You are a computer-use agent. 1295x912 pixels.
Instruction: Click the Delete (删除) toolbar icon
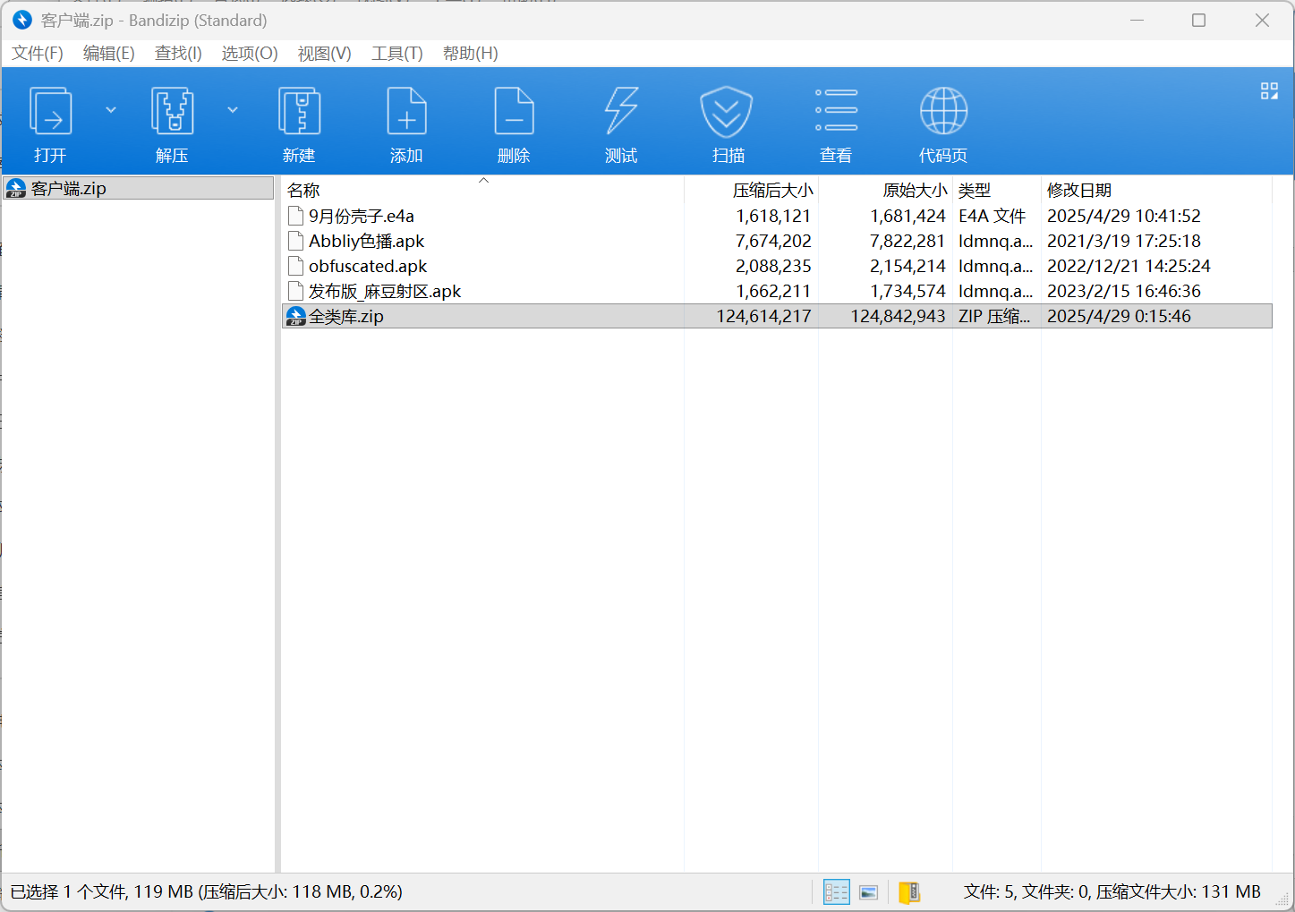pyautogui.click(x=514, y=113)
